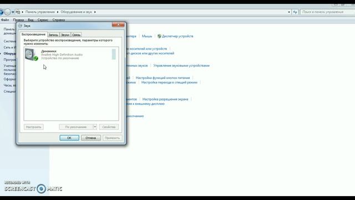The image size is (355, 200).
Task: Click the Explorer forward arrow button
Action: coord(7,12)
